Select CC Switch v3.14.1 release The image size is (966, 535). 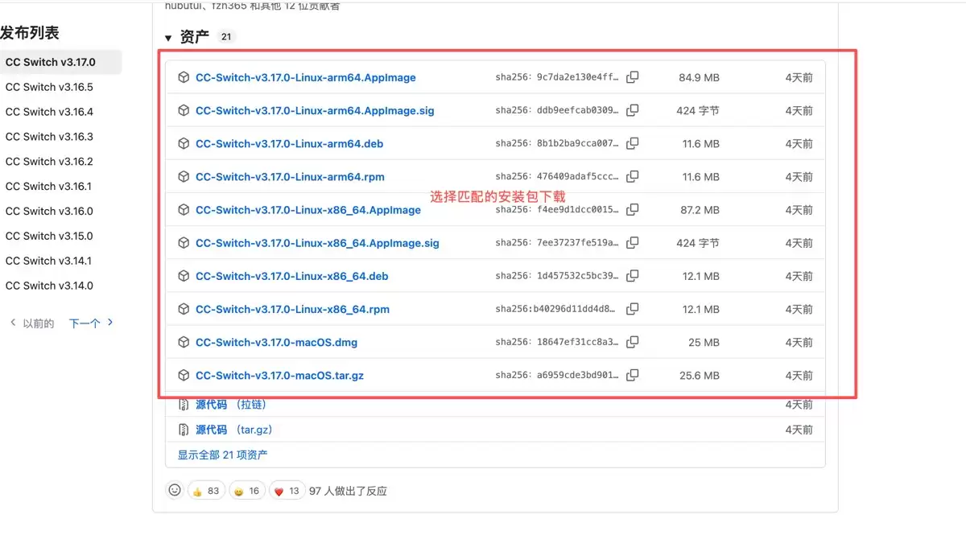coord(49,261)
